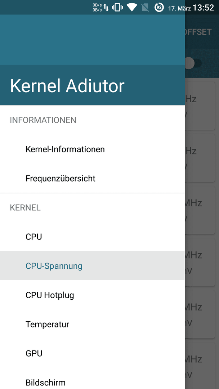
Task: Select the CPU menu entry
Action: [x=34, y=237]
